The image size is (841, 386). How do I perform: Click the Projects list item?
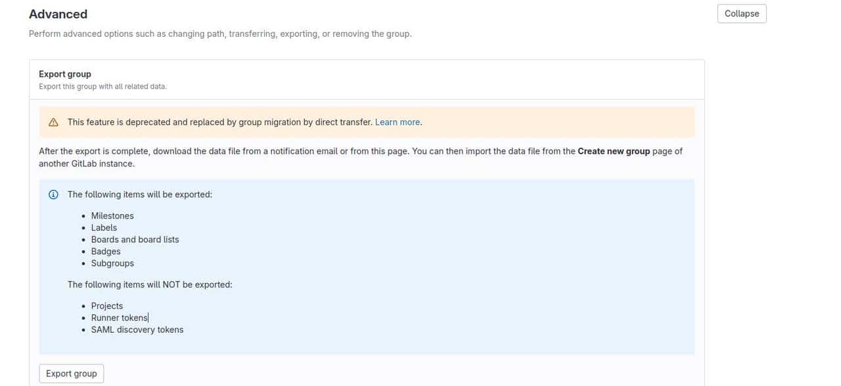[x=107, y=306]
